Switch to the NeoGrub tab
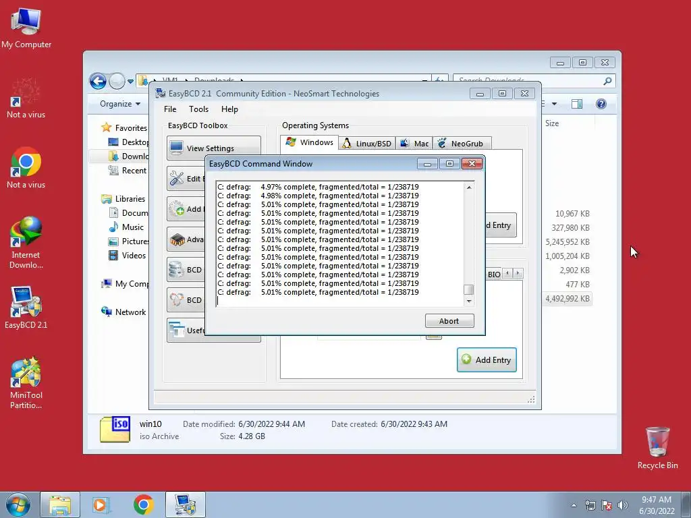691x518 pixels. (462, 144)
